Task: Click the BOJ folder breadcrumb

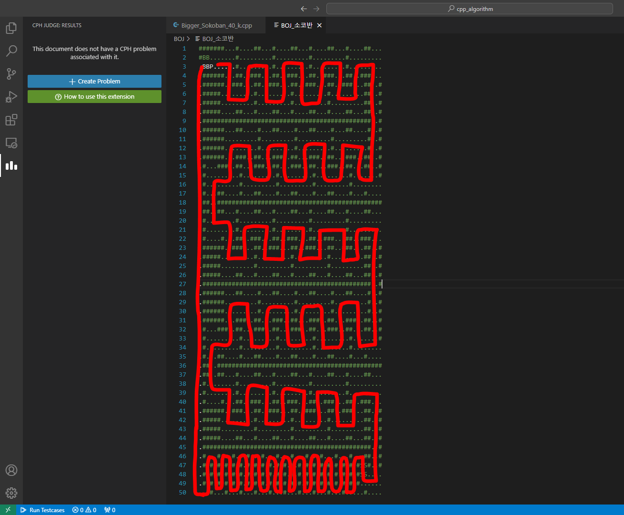Action: [179, 39]
